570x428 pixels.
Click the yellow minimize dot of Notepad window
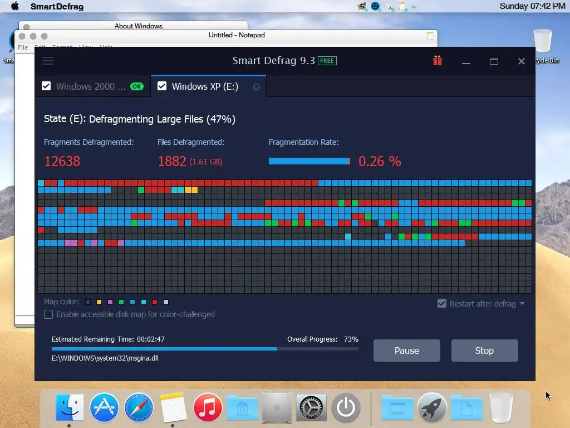point(33,36)
